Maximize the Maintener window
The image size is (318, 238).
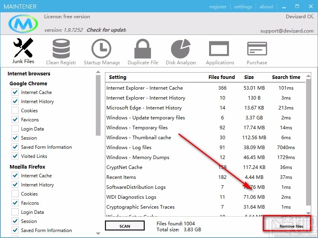pos(297,6)
